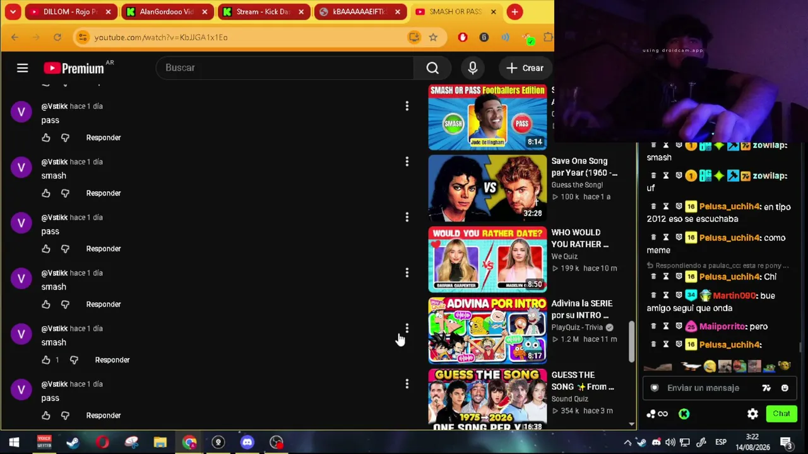Open "Adivina la SERIE por su INTRO" title
Screen dimensions: 808x454
point(581,310)
